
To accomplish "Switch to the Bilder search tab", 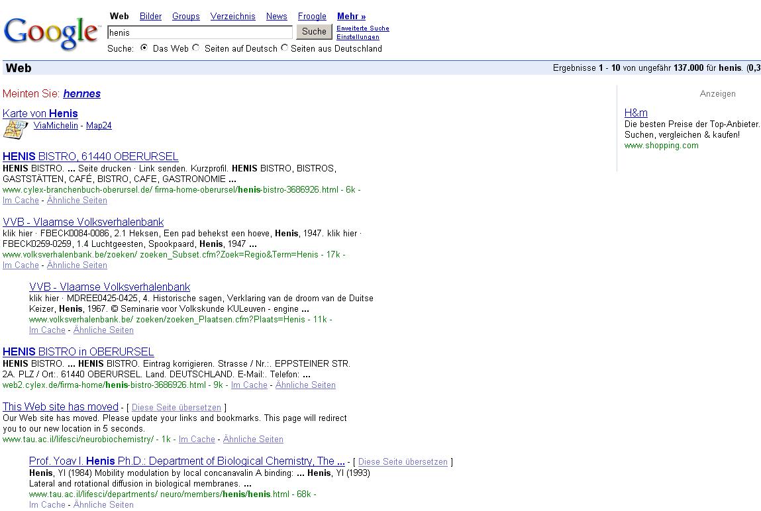I will 150,16.
